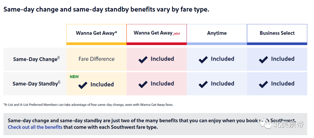Open the 'Check out all the benefits' link
This screenshot has width=314, height=138.
point(35,127)
